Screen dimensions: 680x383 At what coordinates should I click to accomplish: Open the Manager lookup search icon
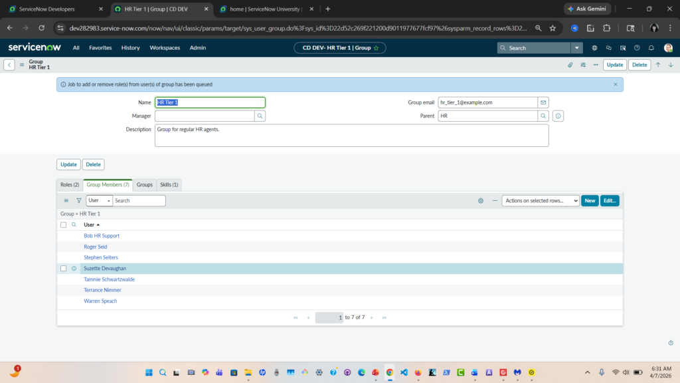(x=260, y=116)
